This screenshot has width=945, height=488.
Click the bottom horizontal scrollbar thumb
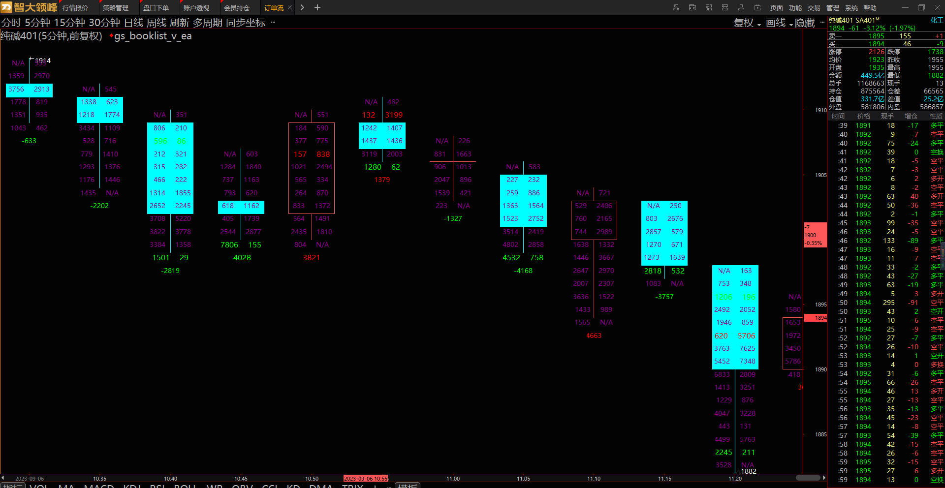pyautogui.click(x=808, y=478)
